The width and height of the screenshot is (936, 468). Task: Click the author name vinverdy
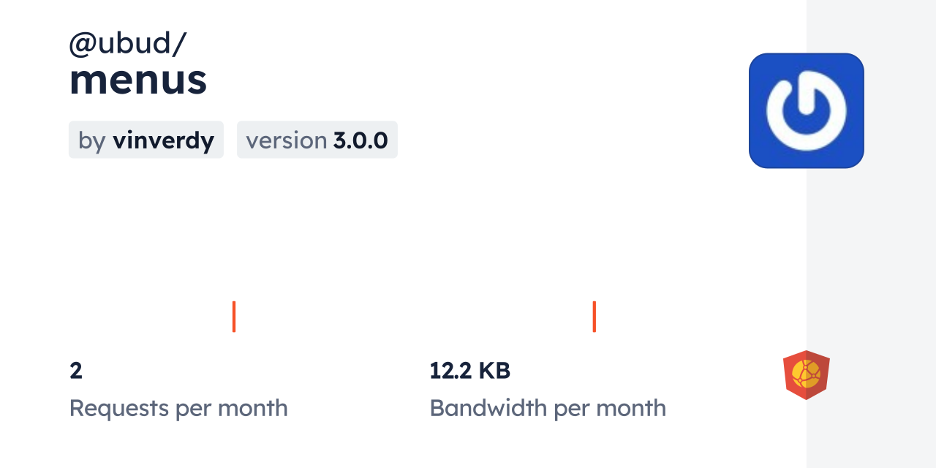click(163, 140)
